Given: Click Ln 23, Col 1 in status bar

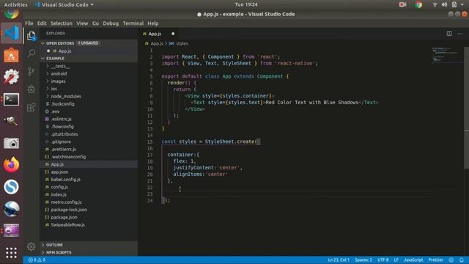Looking at the screenshot, I should 339,260.
